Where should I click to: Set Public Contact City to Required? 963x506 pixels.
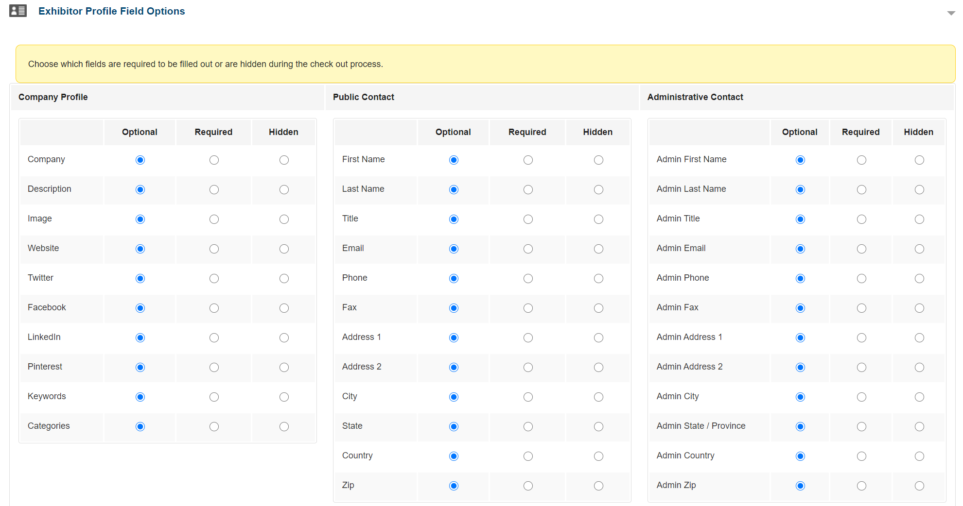coord(528,397)
